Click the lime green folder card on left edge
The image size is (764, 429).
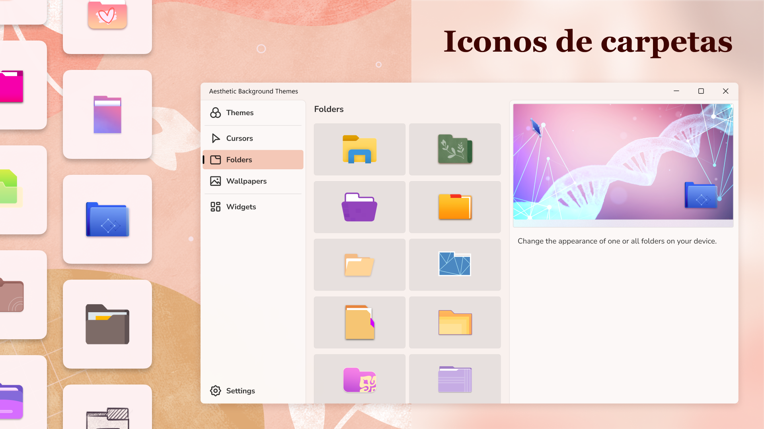23,190
